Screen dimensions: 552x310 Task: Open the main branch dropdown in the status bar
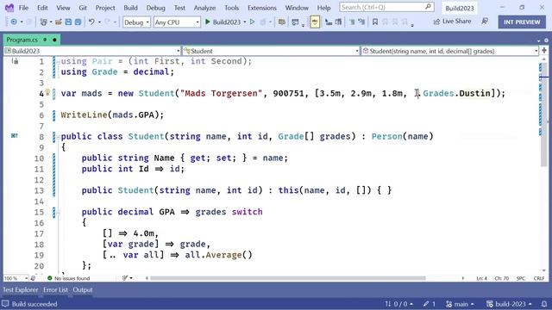460,304
